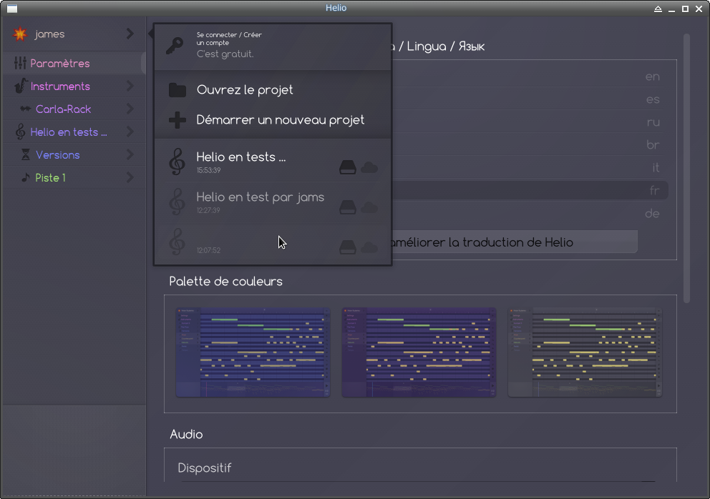Click the Dispositif audio device row

point(420,468)
